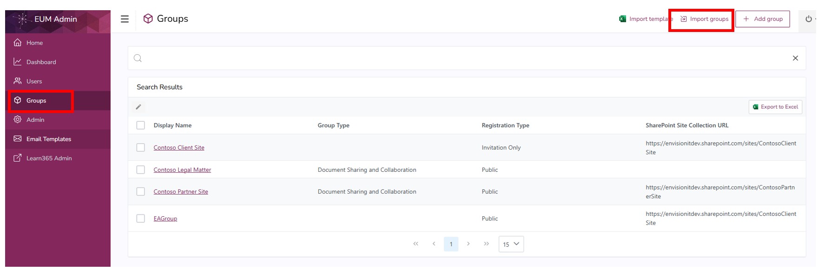Open the Contoso Legal Matter link
Screen dimensions: 817x270
(x=182, y=170)
